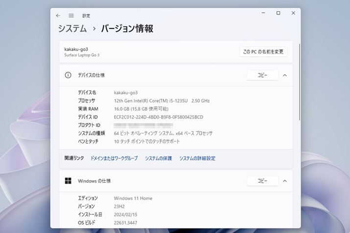Screen dimensions: 350x233
Task: Click この PC の名前を変更 button
Action: pyautogui.click(x=263, y=52)
